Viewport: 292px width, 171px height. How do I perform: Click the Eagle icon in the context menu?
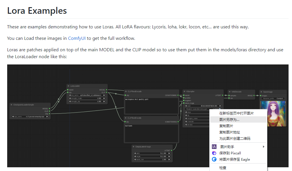pyautogui.click(x=214, y=159)
